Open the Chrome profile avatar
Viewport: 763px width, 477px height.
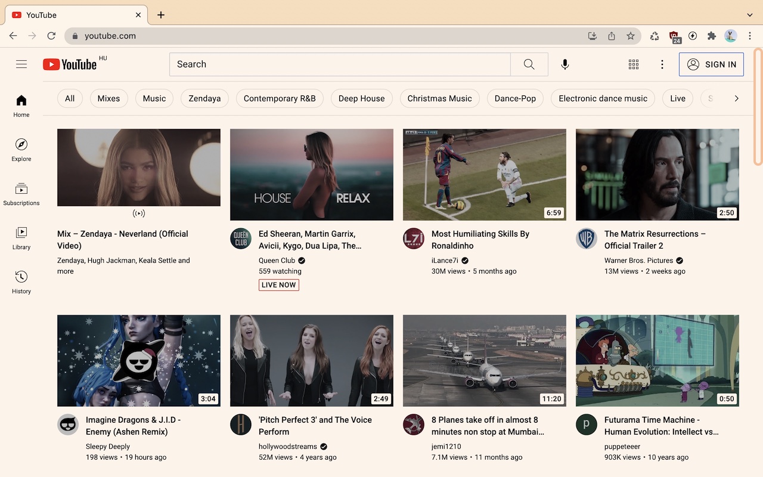731,36
